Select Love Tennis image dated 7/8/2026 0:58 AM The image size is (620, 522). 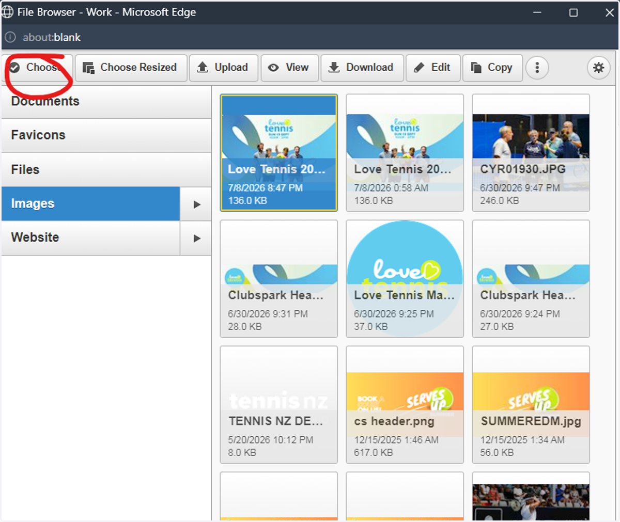(405, 153)
